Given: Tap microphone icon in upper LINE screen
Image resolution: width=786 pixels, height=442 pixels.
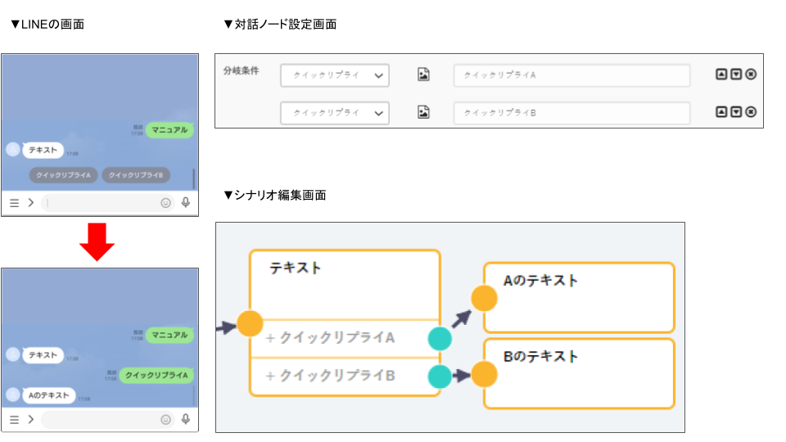Looking at the screenshot, I should tap(186, 202).
